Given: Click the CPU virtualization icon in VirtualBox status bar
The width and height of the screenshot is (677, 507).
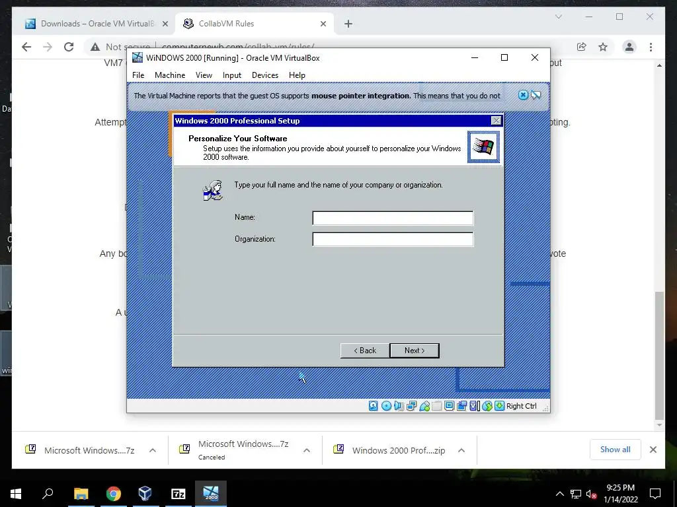Looking at the screenshot, I should 475,406.
